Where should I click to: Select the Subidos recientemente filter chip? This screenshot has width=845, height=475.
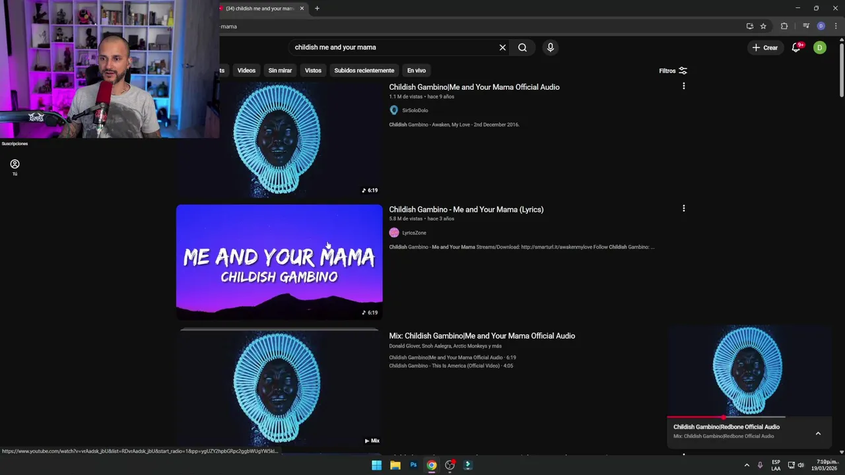tap(364, 71)
